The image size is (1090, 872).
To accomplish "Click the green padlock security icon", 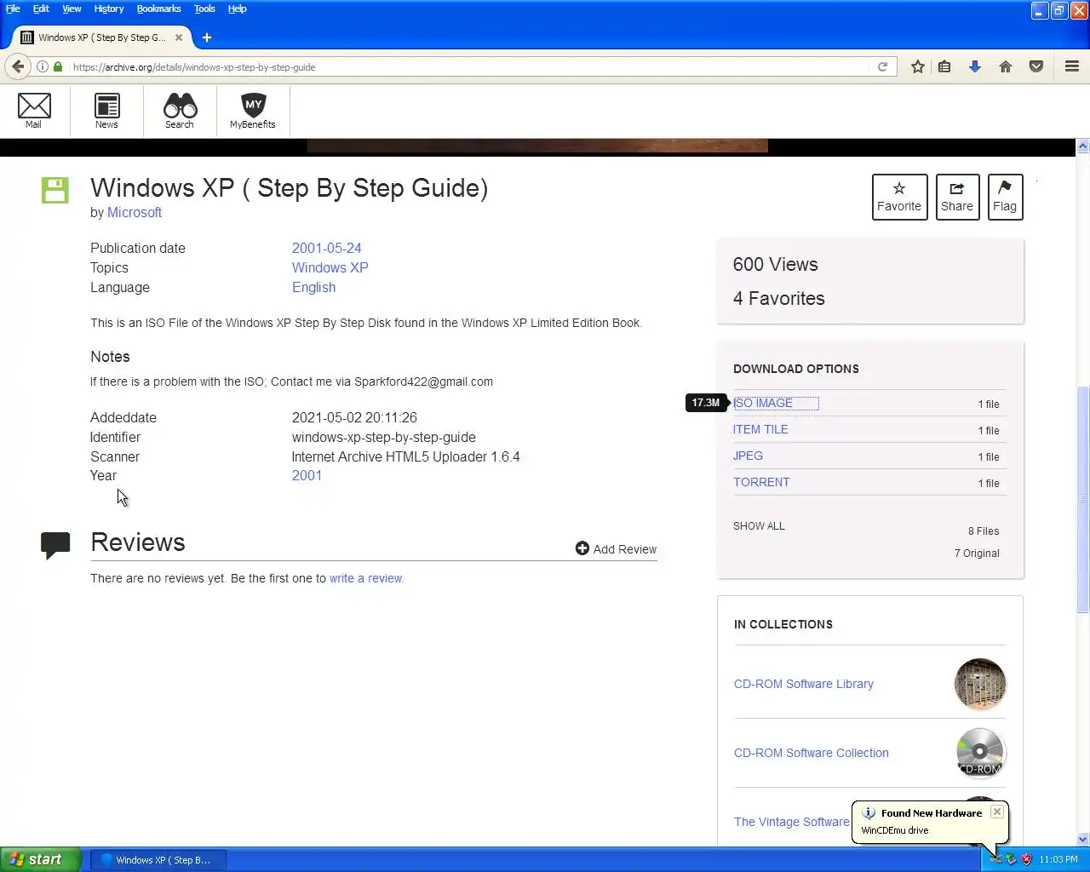I will coord(58,66).
